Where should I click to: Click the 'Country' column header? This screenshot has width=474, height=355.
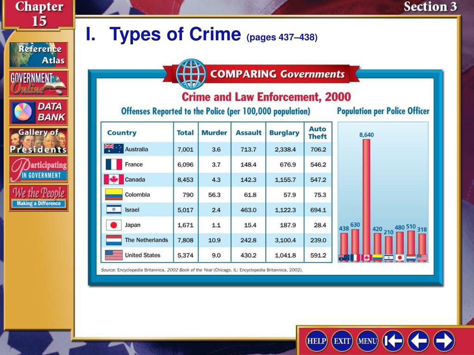[122, 133]
